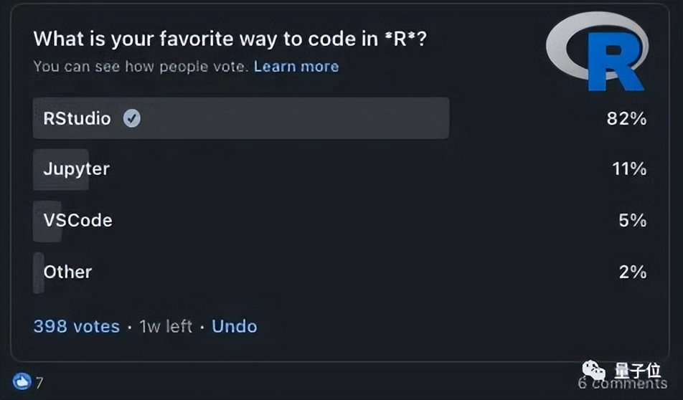The height and width of the screenshot is (400, 683).
Task: Click the 11% result for Jupyter
Action: click(628, 169)
